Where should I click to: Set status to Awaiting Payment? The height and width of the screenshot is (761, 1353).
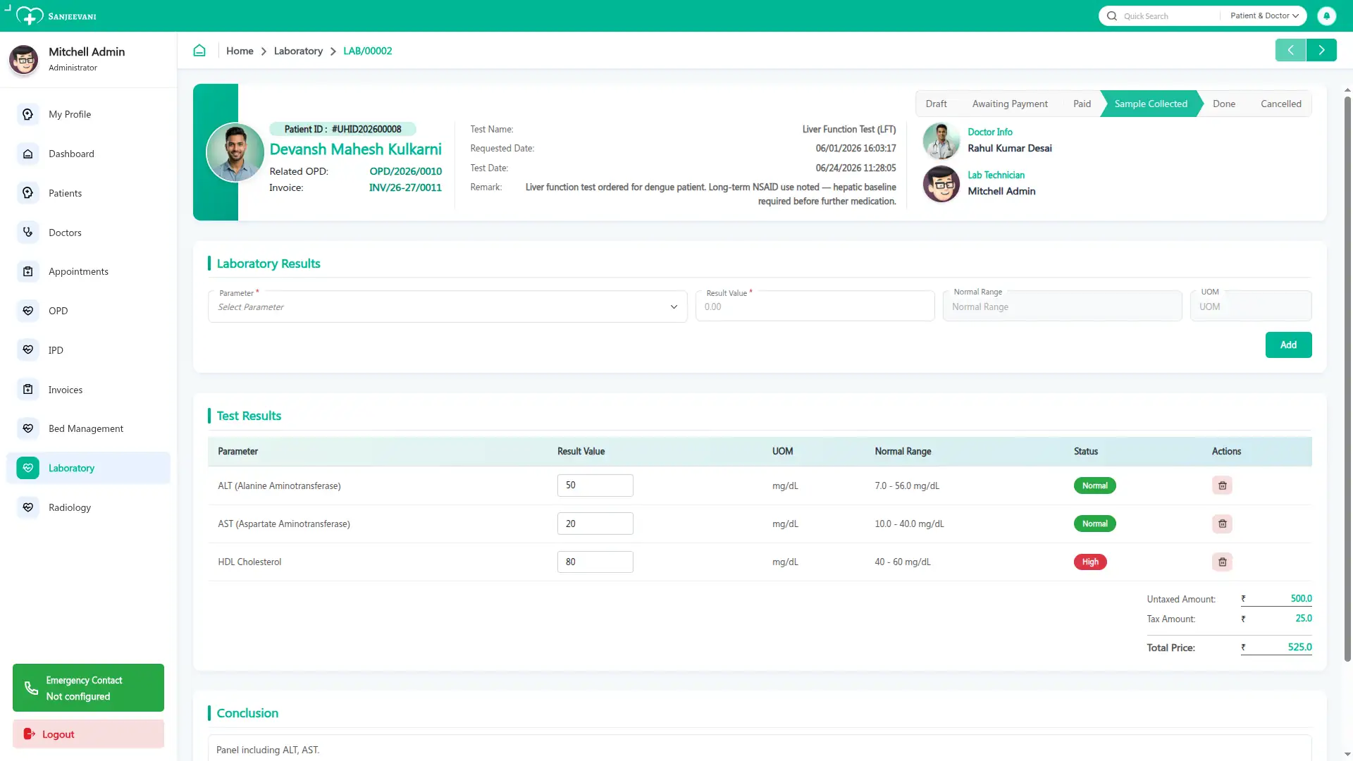coord(1010,104)
